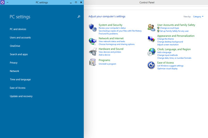Click Change input methods
Viewport: 208px width, 138px height.
point(167,55)
